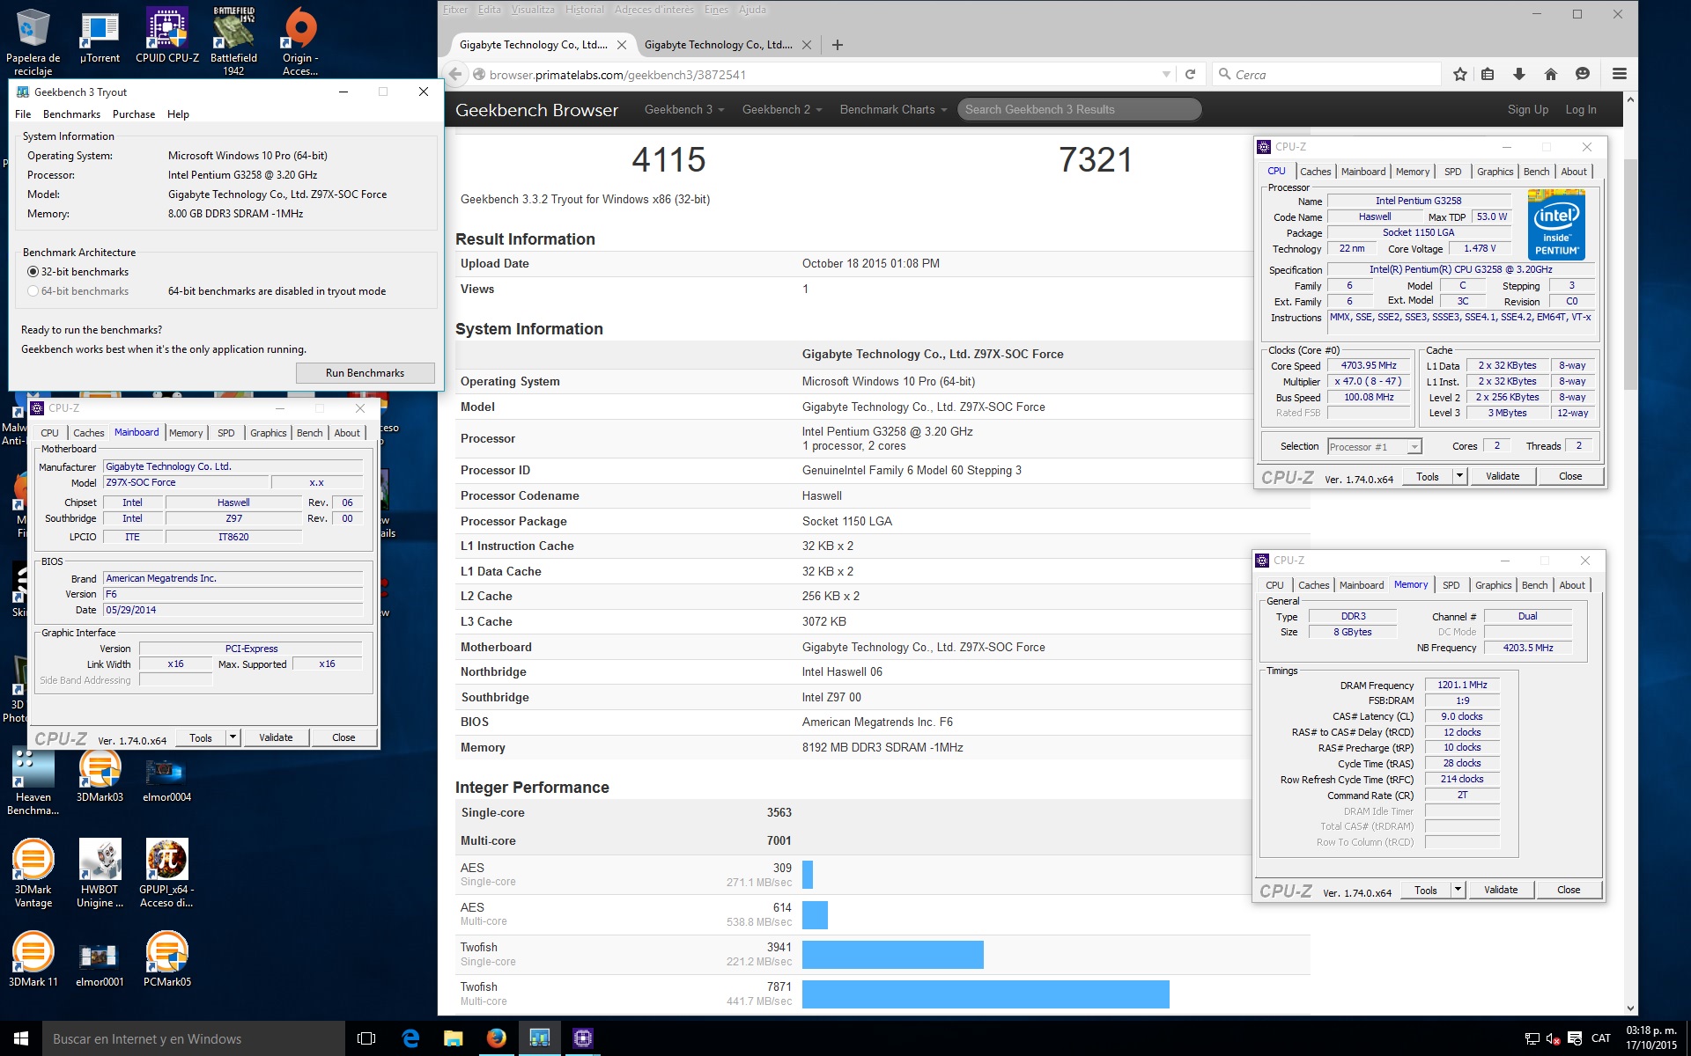The height and width of the screenshot is (1056, 1691).
Task: Reload the page with the refresh icon
Action: 1190,75
